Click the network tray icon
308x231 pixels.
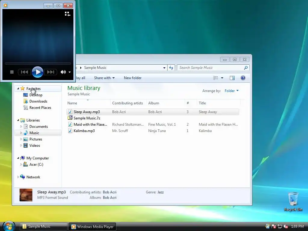pyautogui.click(x=280, y=226)
